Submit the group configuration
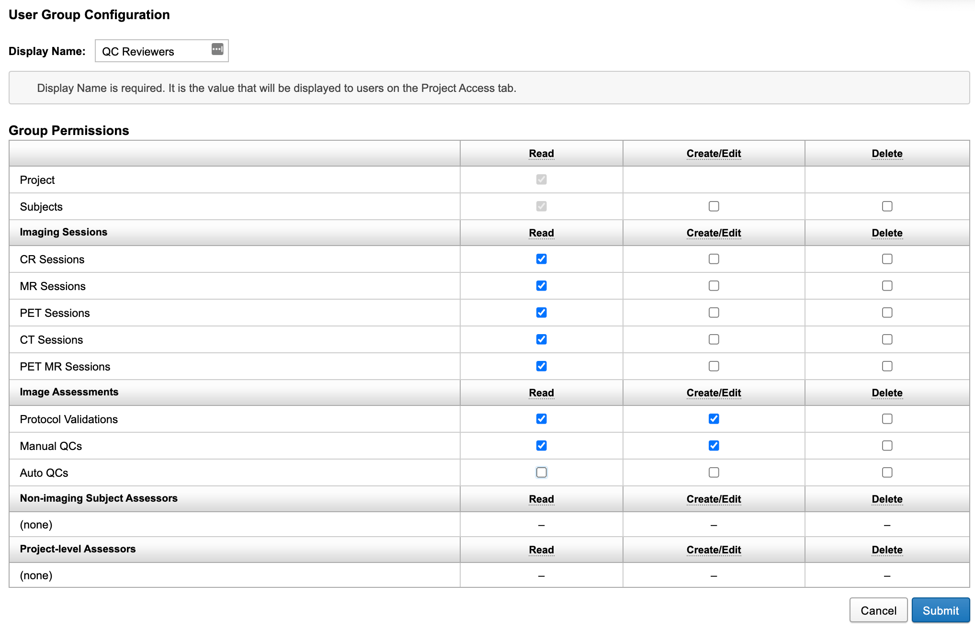975x629 pixels. 940,610
